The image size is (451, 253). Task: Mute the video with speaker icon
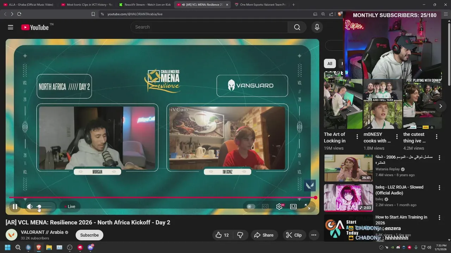click(30, 207)
